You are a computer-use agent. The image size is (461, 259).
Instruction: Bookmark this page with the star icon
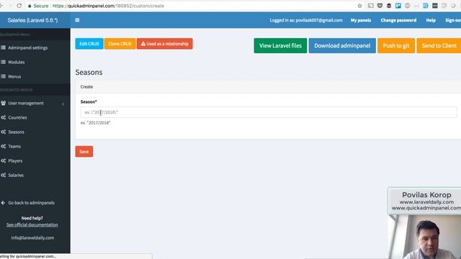(x=359, y=6)
